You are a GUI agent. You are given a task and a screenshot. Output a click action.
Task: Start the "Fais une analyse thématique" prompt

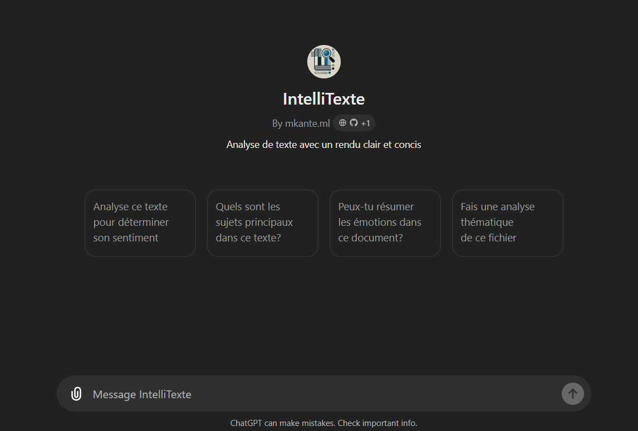coord(507,222)
